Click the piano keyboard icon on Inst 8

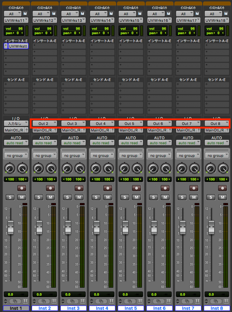tap(226, 301)
